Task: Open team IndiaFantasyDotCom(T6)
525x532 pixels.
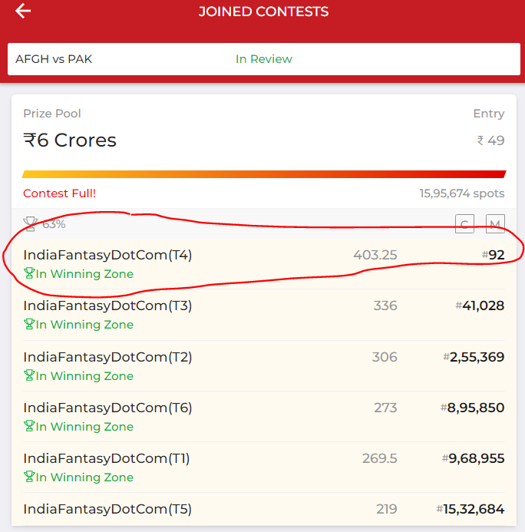Action: point(107,408)
